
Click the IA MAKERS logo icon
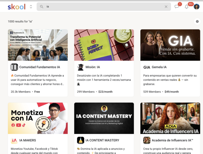pos(14,140)
